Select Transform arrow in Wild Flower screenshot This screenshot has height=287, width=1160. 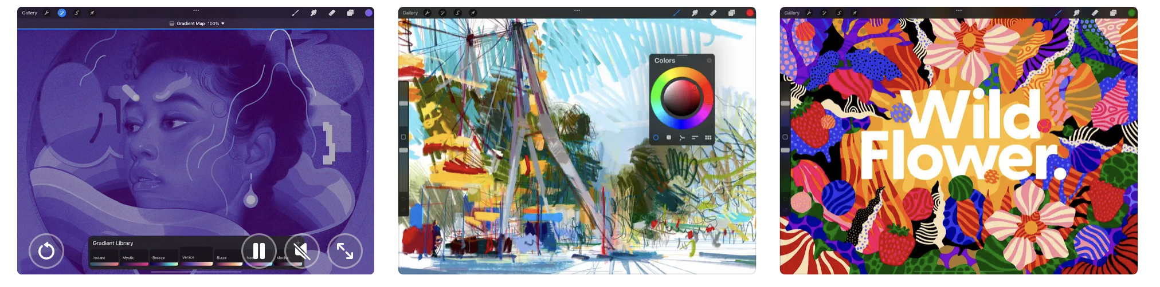855,13
